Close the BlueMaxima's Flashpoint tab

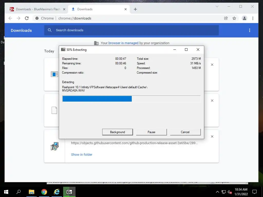(64, 9)
